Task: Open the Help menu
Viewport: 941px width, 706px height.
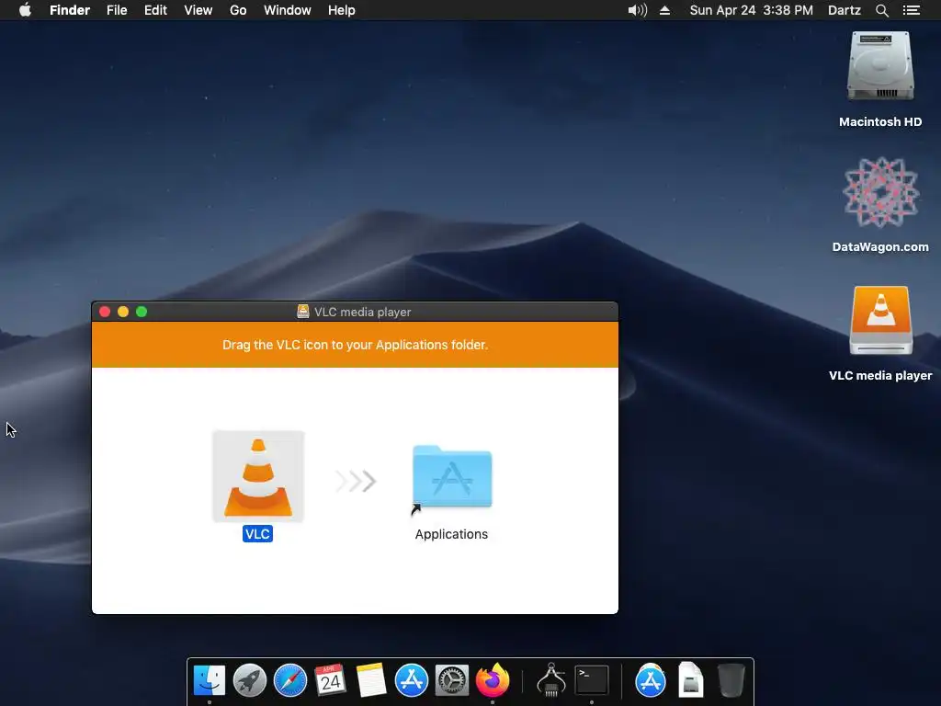Action: (x=342, y=10)
